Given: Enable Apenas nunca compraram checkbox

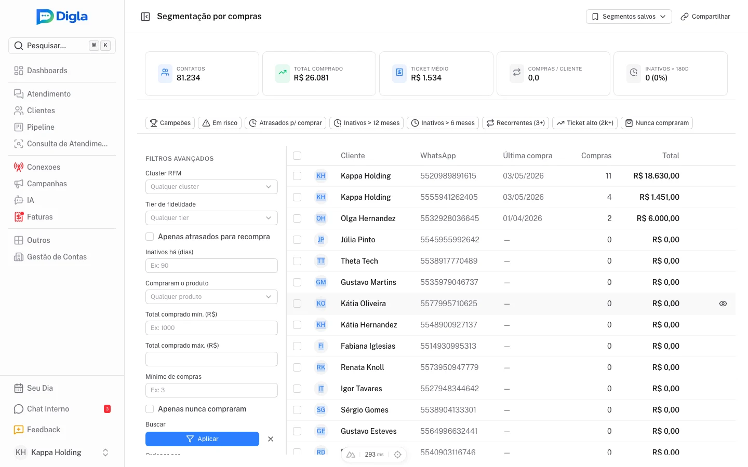Looking at the screenshot, I should 150,409.
